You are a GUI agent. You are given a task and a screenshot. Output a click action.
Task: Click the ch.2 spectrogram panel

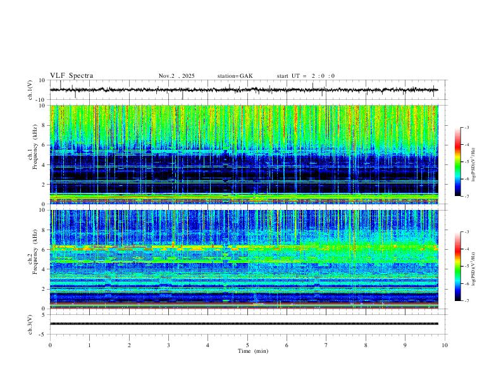pyautogui.click(x=244, y=259)
